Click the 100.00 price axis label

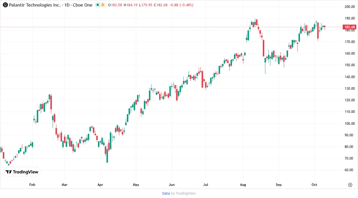click(x=350, y=123)
